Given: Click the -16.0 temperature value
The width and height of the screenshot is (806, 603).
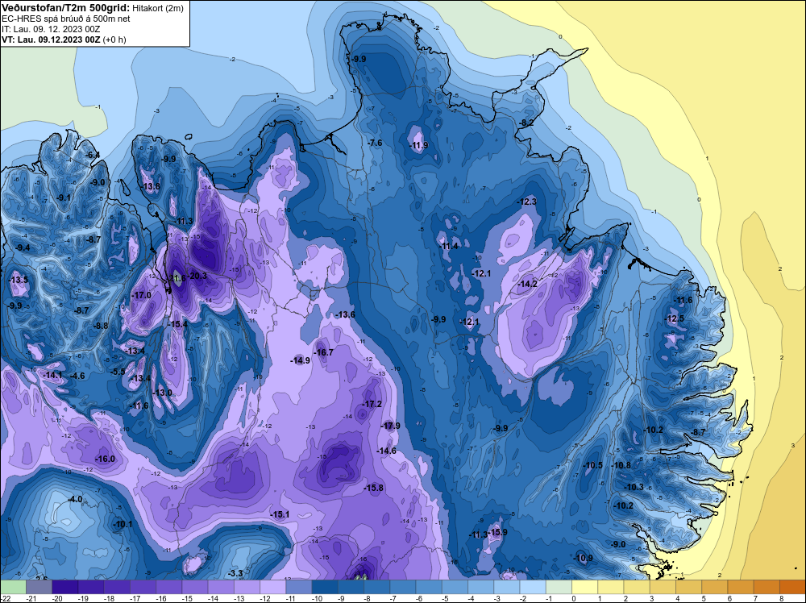Looking at the screenshot, I should [106, 459].
